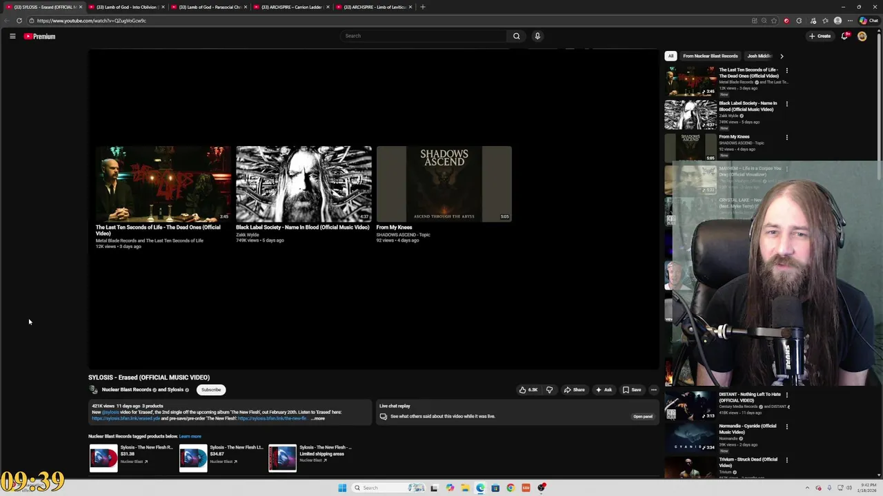Reload the page with refresh icon

[19, 21]
